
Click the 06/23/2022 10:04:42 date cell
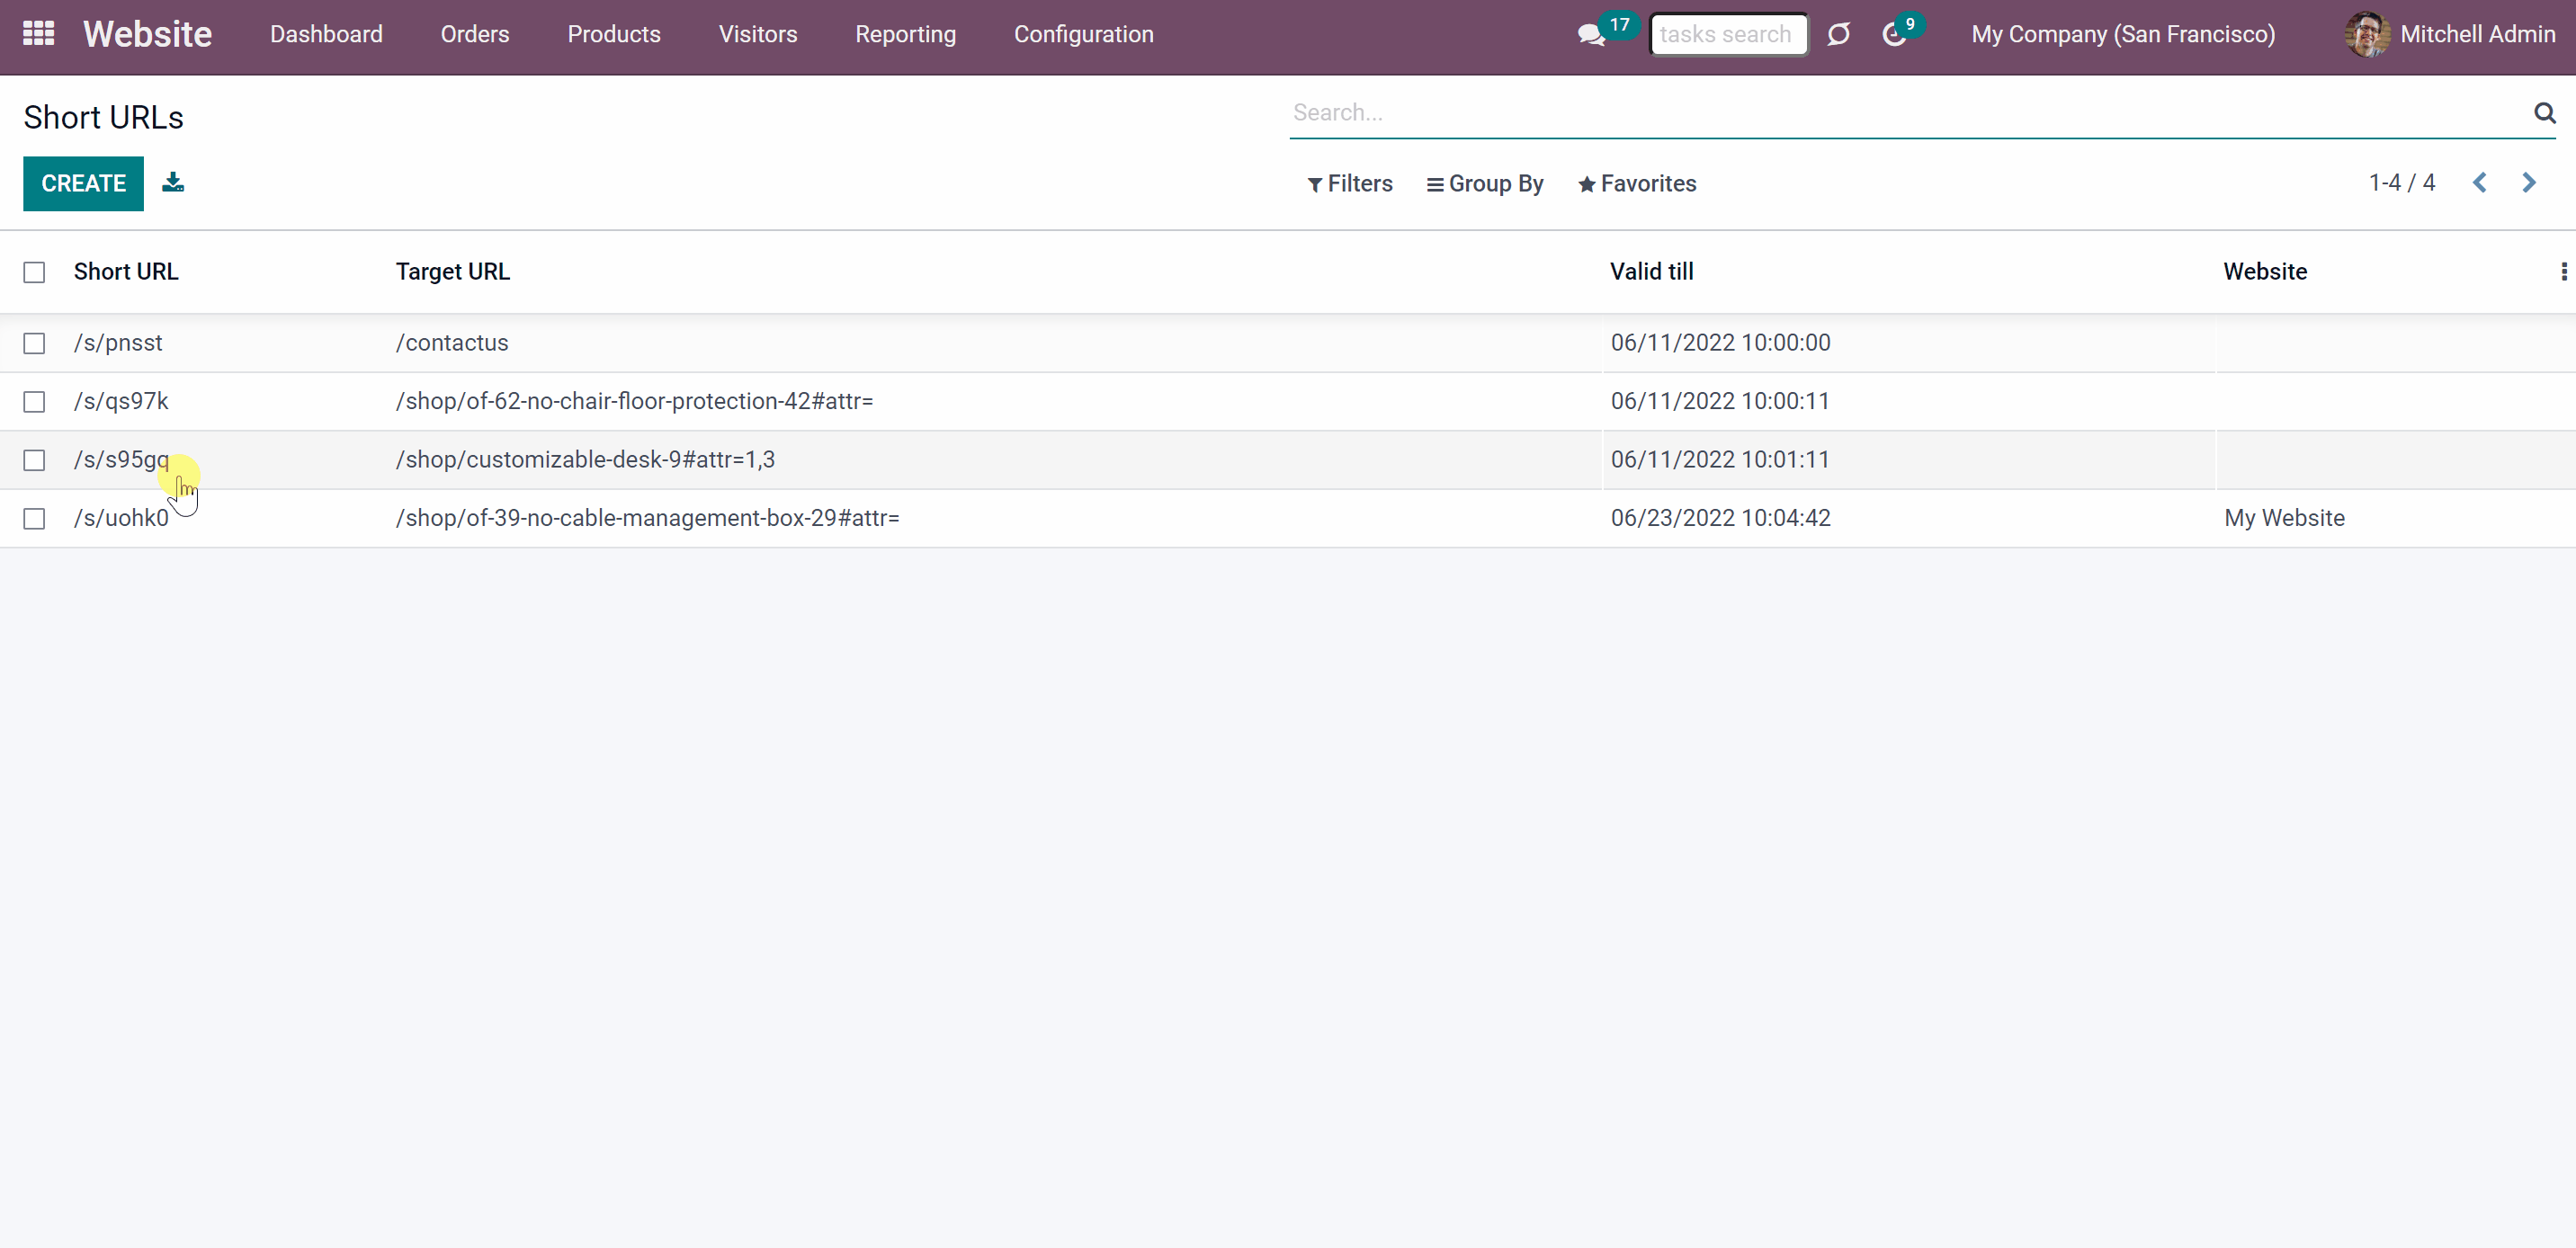1720,518
